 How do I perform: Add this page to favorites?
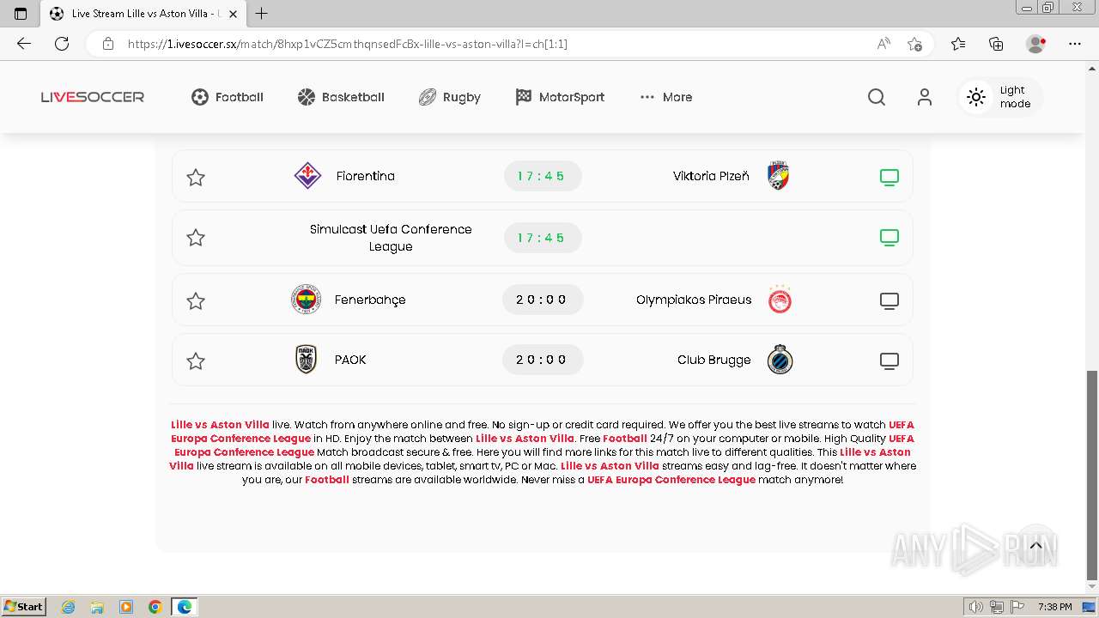(915, 44)
